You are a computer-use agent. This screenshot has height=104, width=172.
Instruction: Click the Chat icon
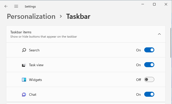(24, 94)
